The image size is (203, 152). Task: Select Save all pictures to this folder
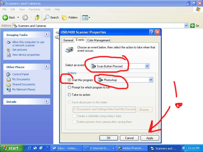pos(69,102)
